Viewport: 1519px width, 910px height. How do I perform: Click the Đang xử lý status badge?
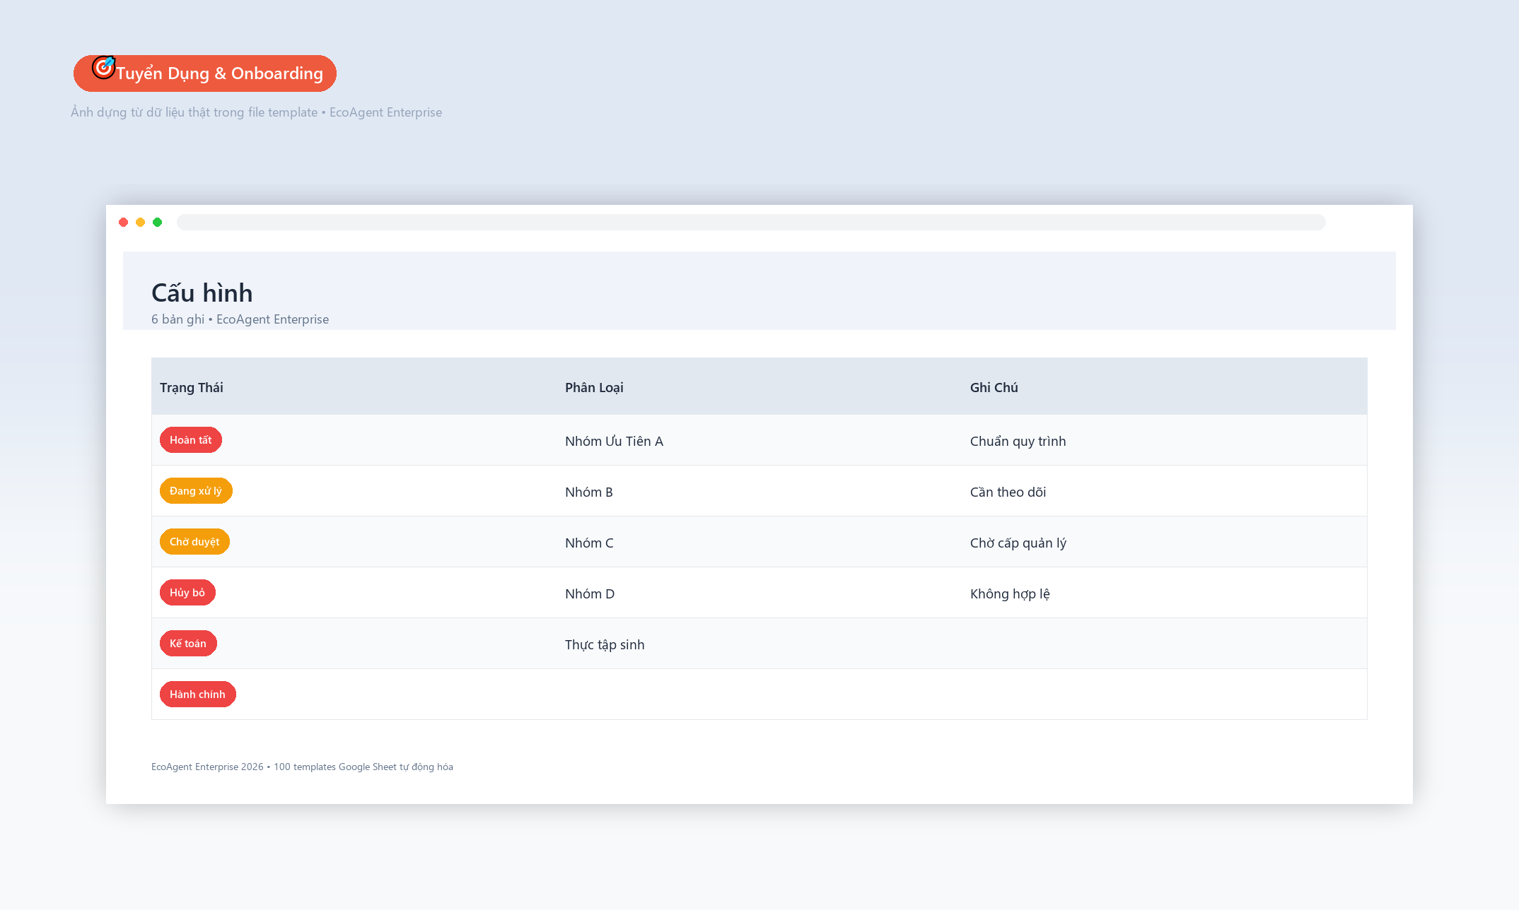pos(196,491)
